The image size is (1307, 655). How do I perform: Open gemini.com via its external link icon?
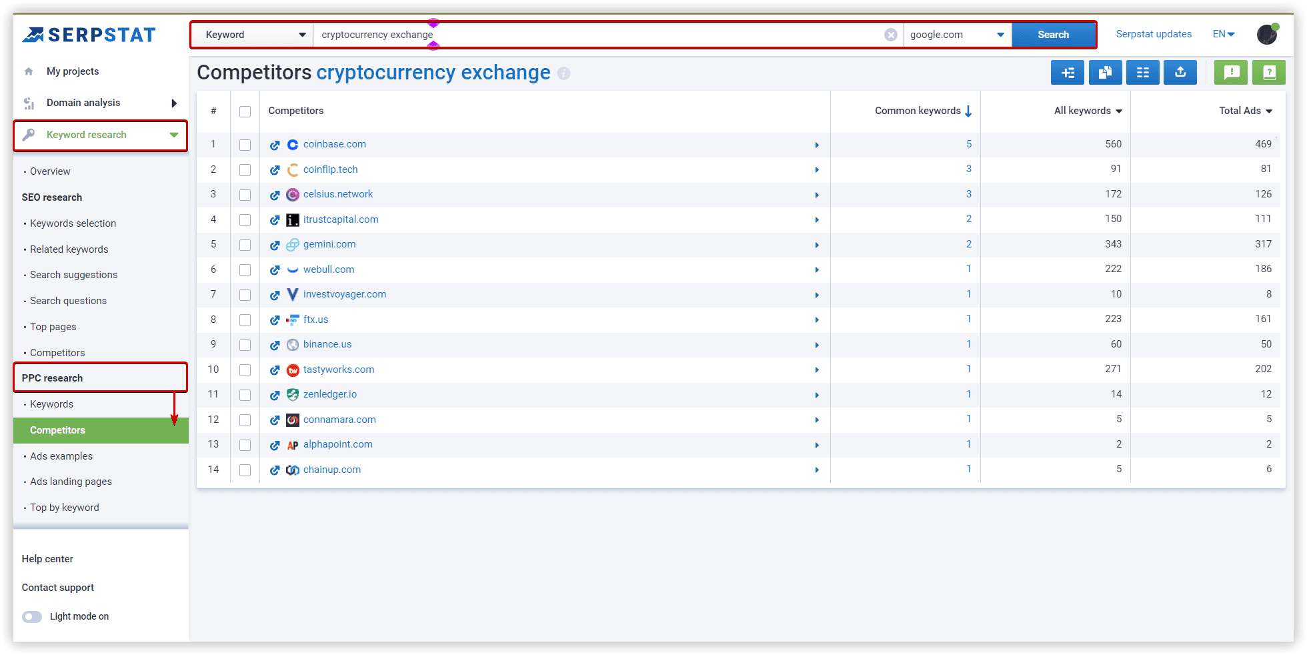coord(275,245)
